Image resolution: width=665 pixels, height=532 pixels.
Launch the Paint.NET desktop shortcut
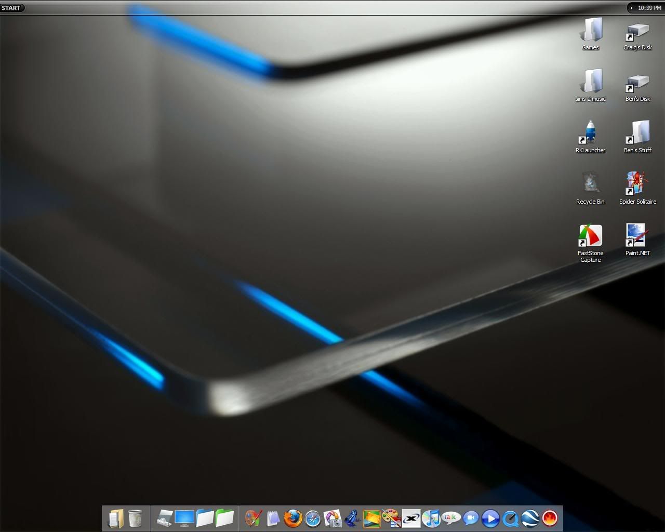pyautogui.click(x=637, y=240)
